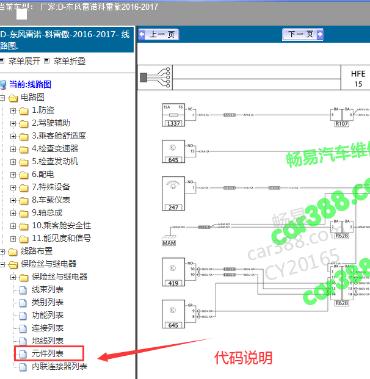This screenshot has height=379, width=370.
Task: Click folder icon beside 4.检查变速器
Action: click(x=24, y=150)
